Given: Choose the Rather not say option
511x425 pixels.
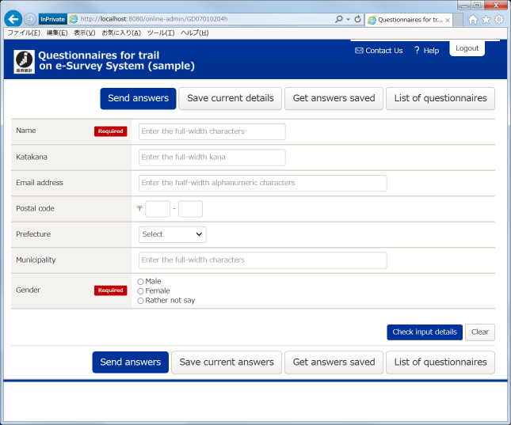Looking at the screenshot, I should coord(141,301).
